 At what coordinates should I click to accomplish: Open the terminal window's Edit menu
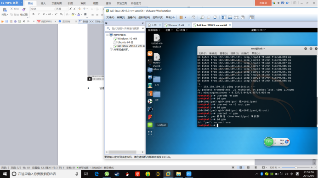coord(213,54)
